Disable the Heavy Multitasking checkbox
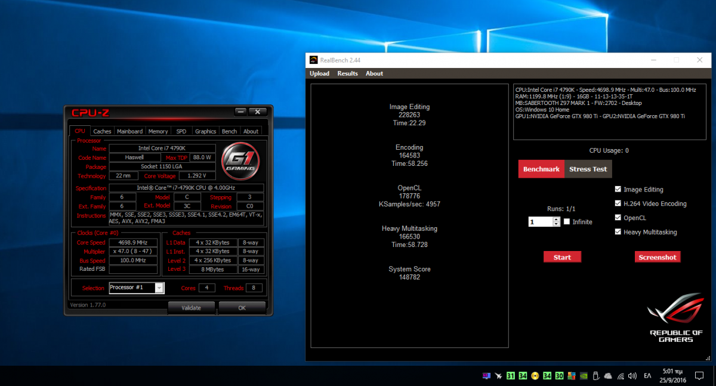 point(618,232)
